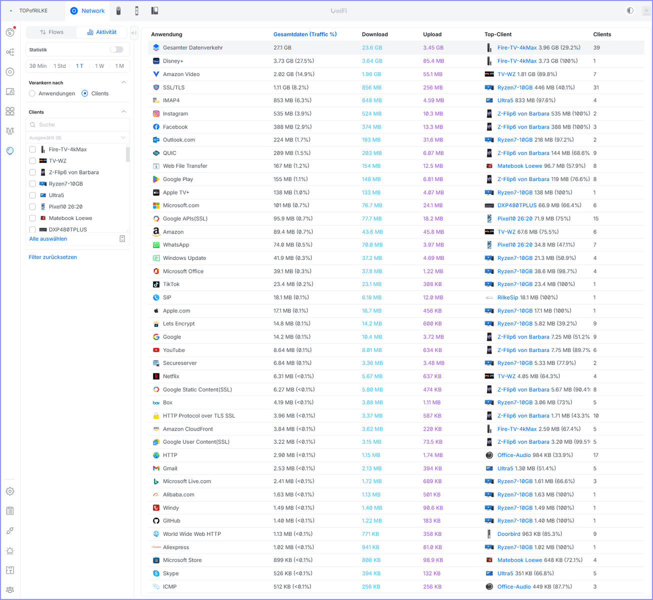Collapse the filter side panel arrow icon
Image resolution: width=653 pixels, height=600 pixels.
tap(134, 33)
